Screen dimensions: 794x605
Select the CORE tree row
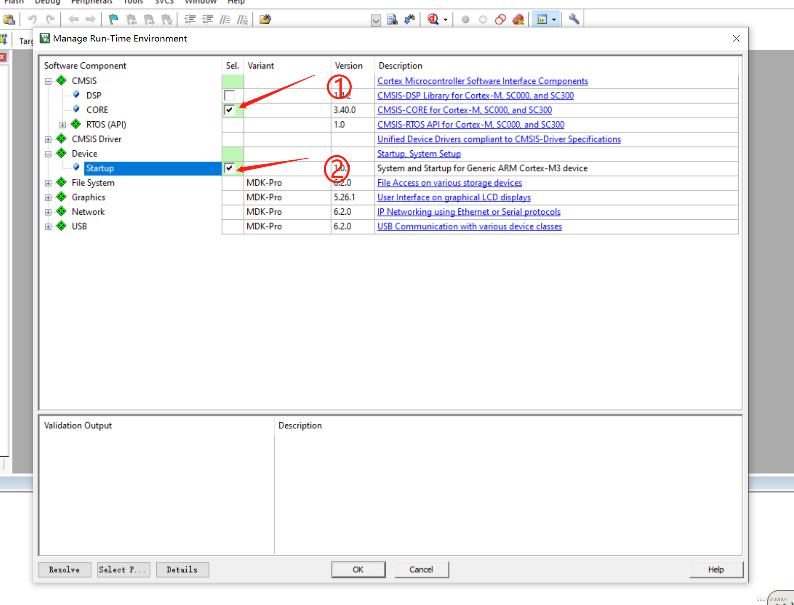(x=97, y=110)
